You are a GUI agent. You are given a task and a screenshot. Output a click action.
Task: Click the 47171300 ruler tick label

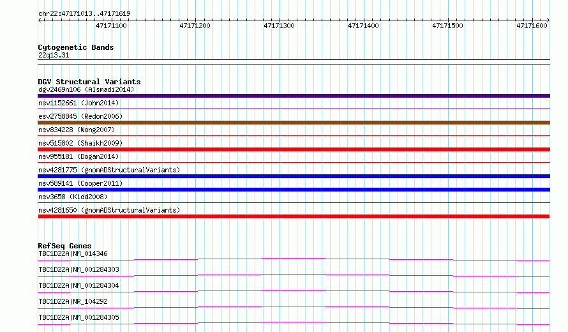point(279,26)
